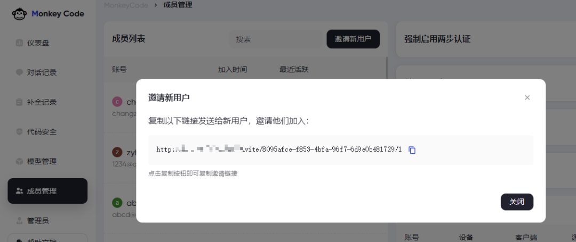576x242 pixels.
Task: Click the 账号 column header in member list
Action: coord(119,69)
